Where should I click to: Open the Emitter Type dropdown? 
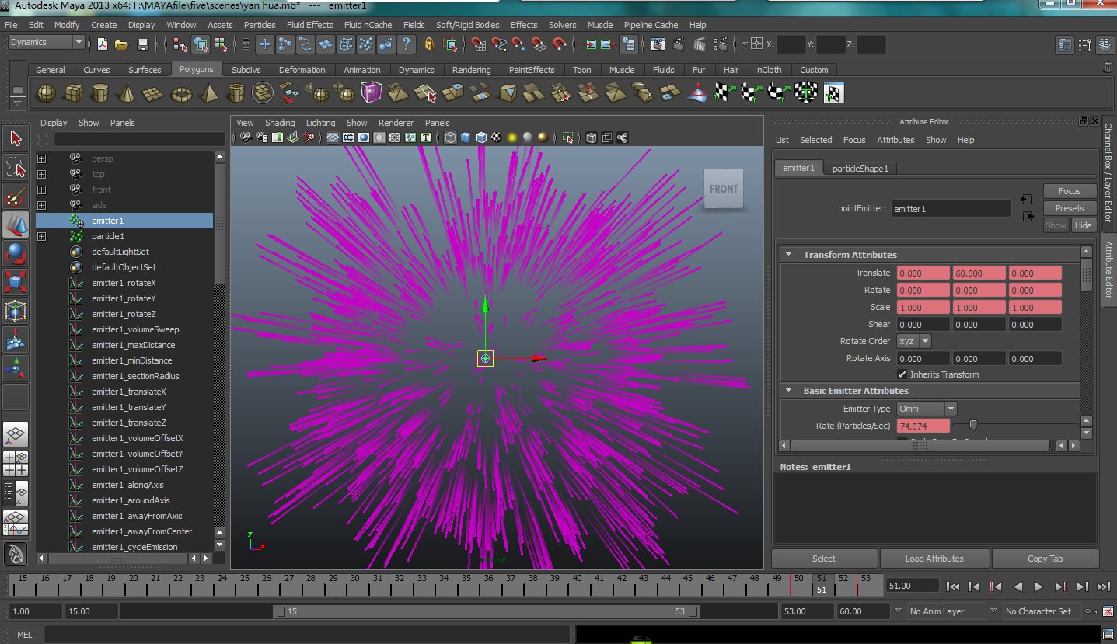click(927, 409)
